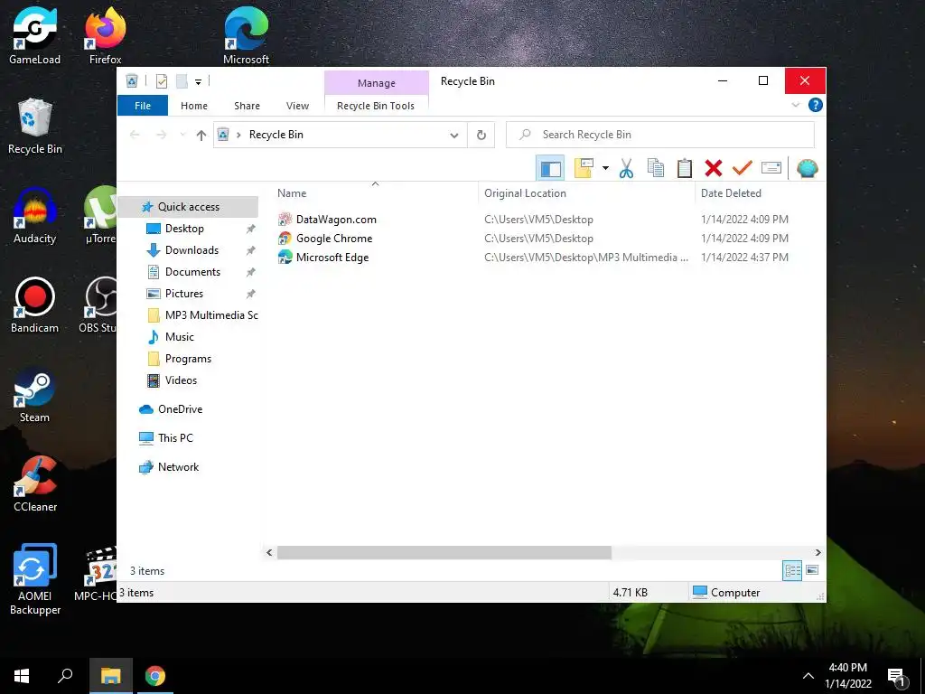
Task: Click the AOMEI Backupper desktop shortcut
Action: [x=35, y=579]
